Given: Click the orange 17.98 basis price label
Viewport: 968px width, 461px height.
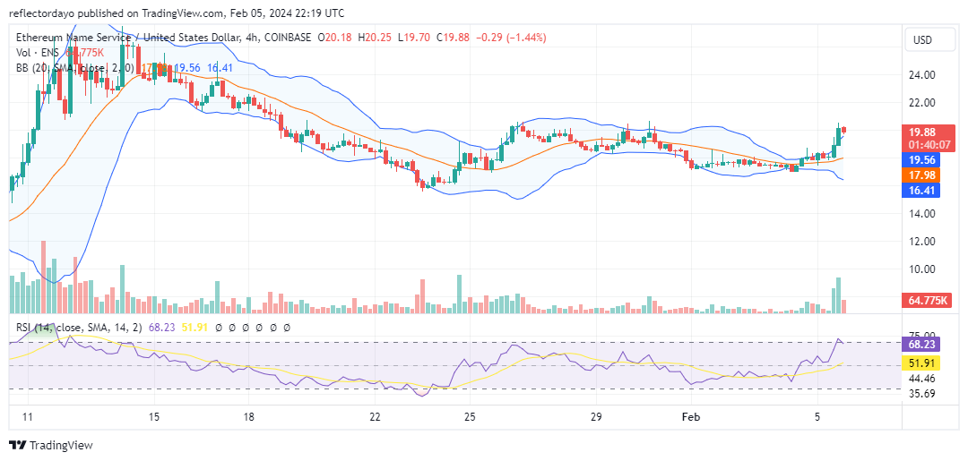Looking at the screenshot, I should tap(920, 175).
